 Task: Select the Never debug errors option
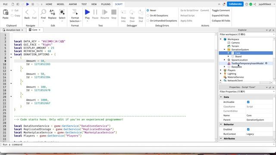148,10
